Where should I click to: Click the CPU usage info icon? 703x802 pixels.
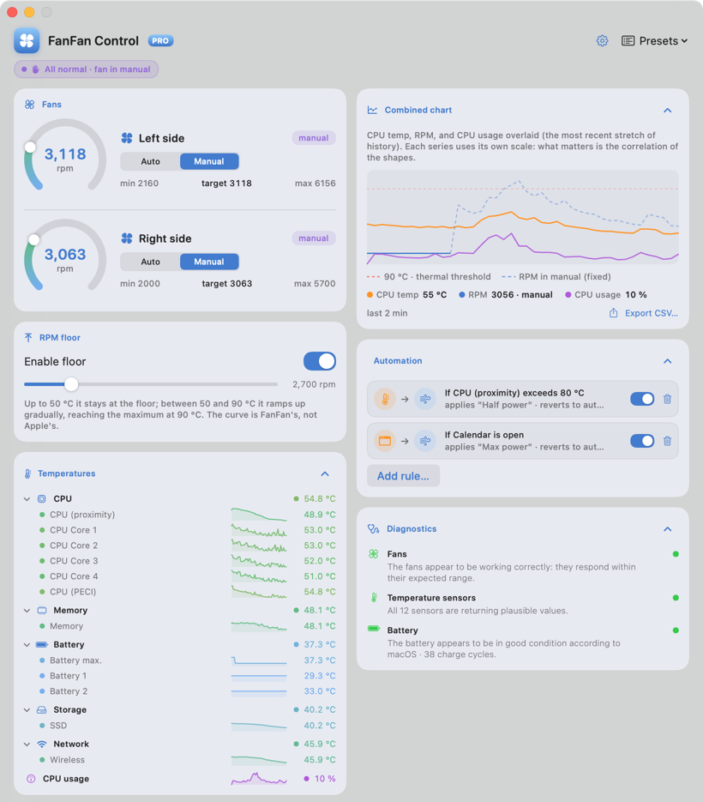coord(31,779)
